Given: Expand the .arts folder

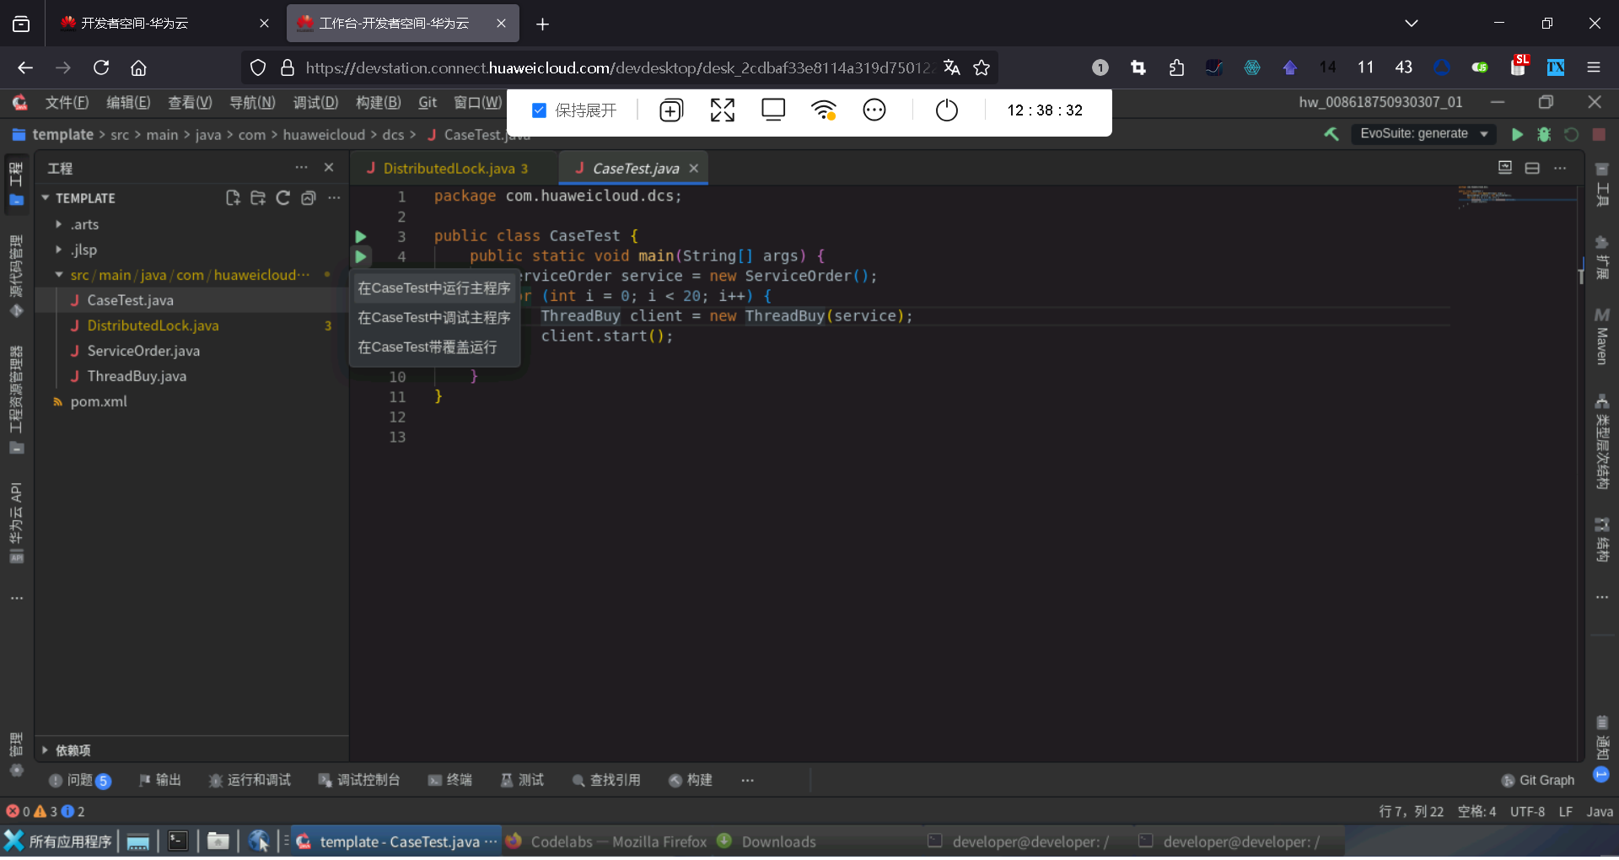Looking at the screenshot, I should [x=59, y=224].
